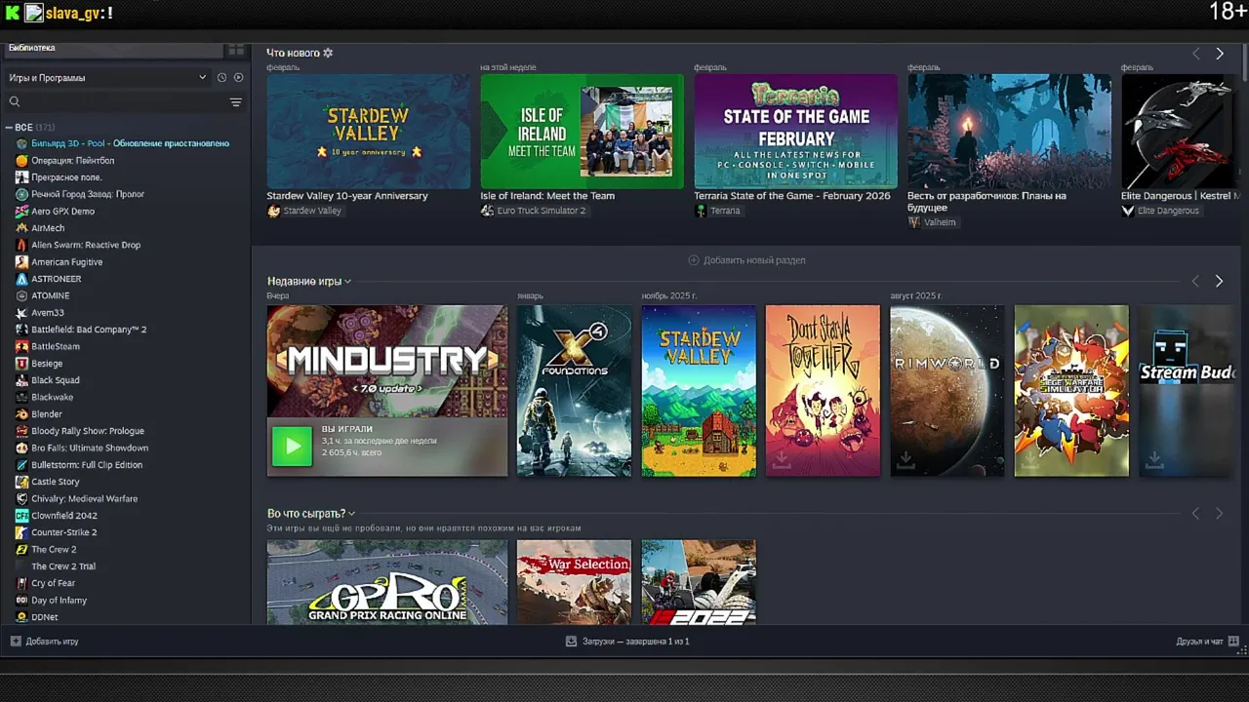Click the download icon on Don't Starve Together
This screenshot has width=1249, height=702.
tap(781, 459)
